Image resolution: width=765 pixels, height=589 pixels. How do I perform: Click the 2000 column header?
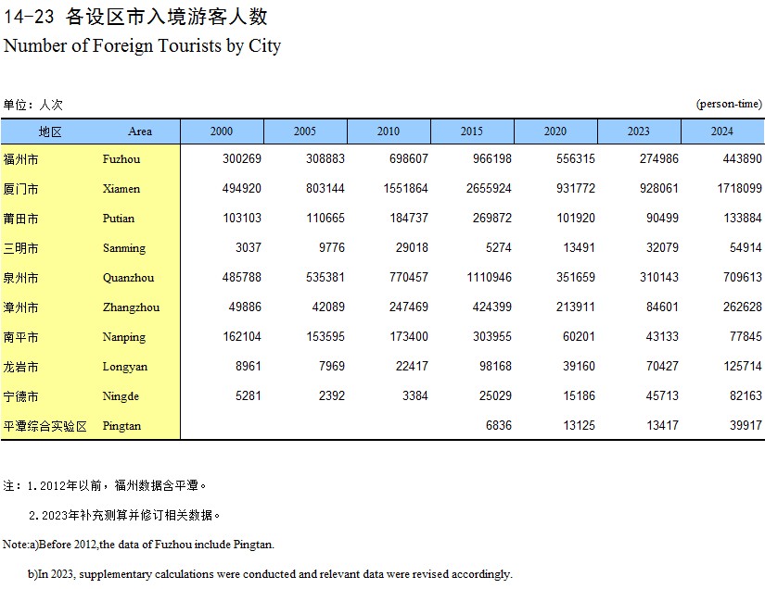222,132
